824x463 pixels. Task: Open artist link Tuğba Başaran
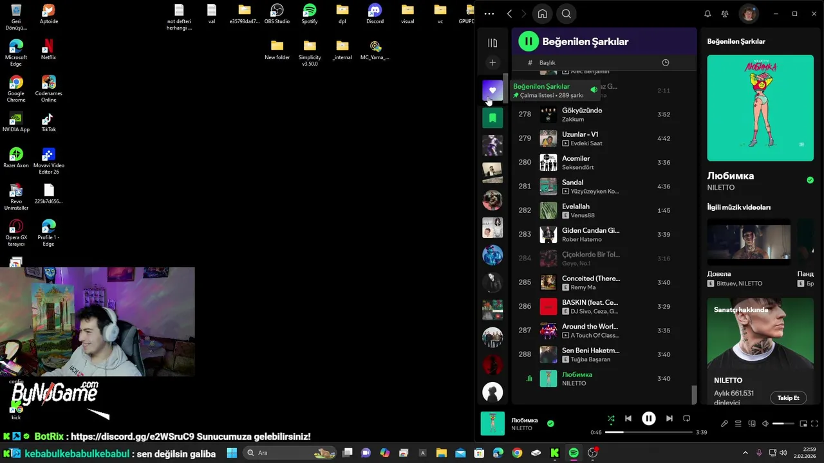tap(590, 359)
